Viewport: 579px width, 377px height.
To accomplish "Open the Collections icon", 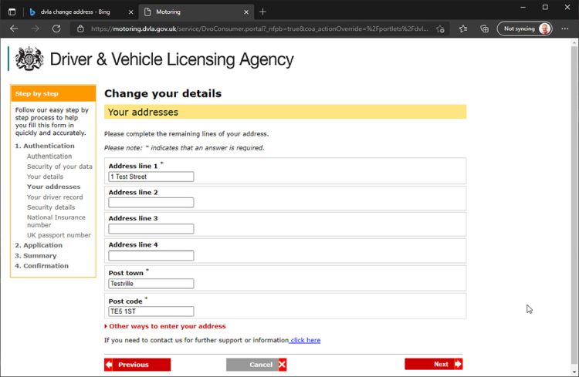I will pos(485,29).
